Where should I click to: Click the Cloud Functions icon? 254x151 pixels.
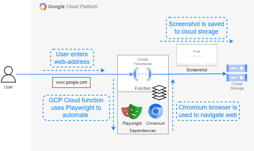(142, 74)
